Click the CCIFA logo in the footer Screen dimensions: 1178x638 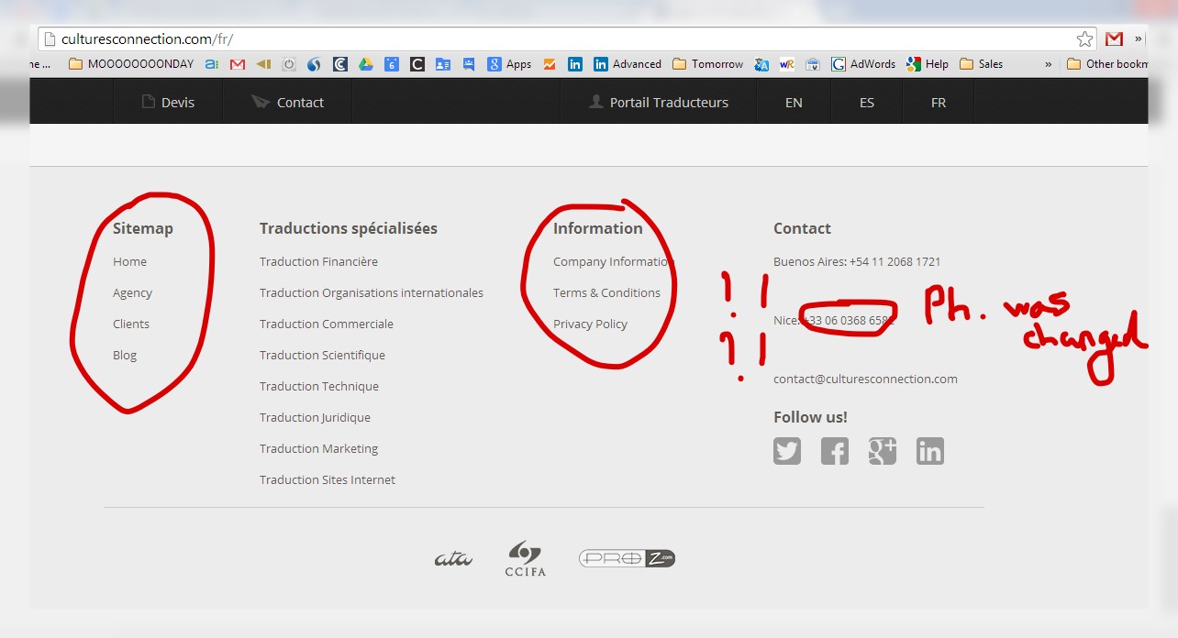click(x=525, y=558)
